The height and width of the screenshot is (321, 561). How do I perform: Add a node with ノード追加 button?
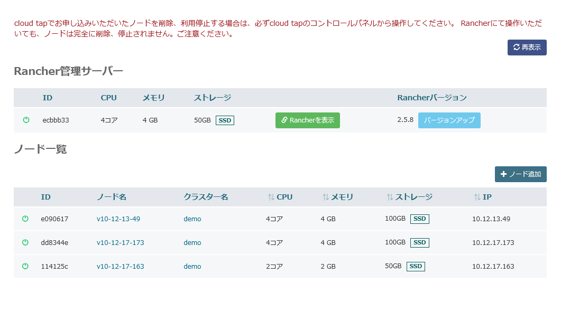(x=521, y=174)
